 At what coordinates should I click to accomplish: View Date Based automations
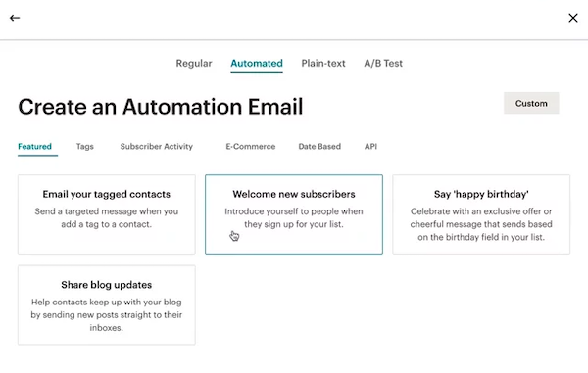[x=319, y=147]
